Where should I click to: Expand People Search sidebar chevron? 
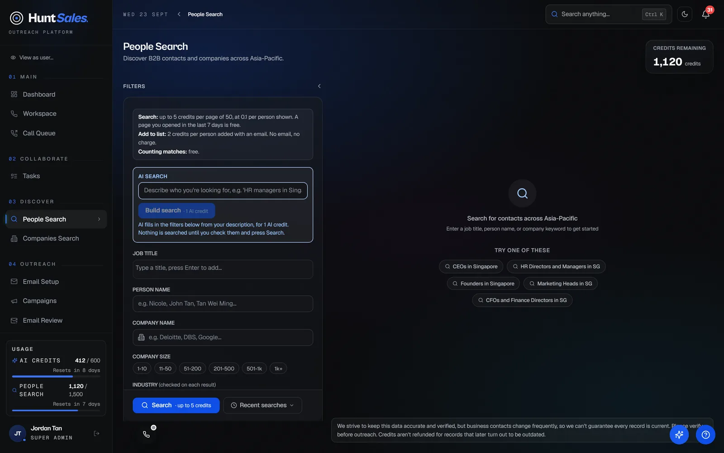[x=99, y=219]
